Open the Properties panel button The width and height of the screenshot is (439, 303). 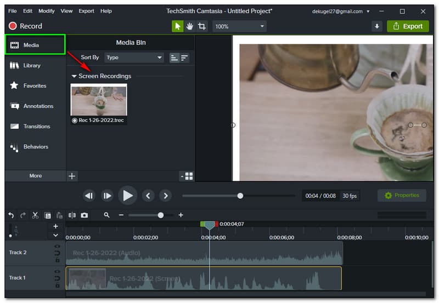(x=402, y=196)
